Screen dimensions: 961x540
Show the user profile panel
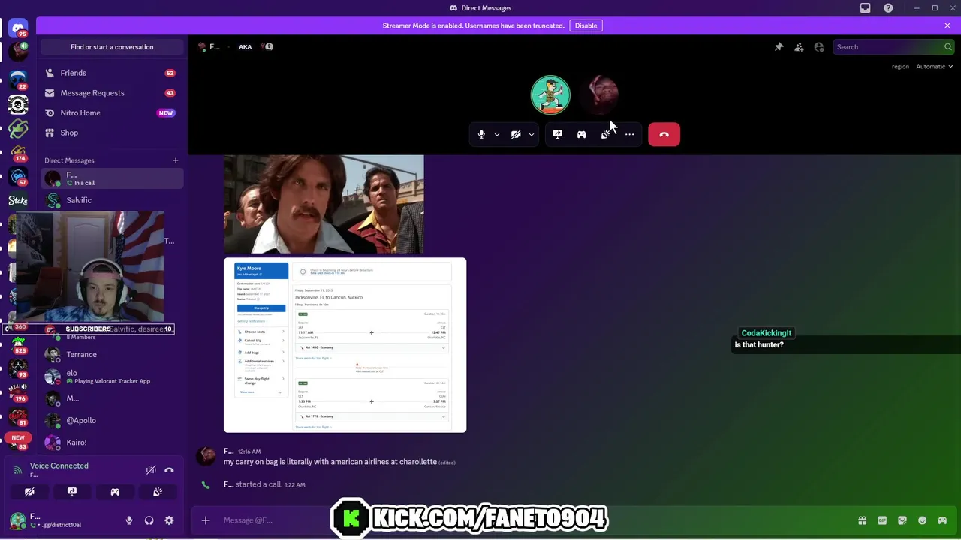819,46
